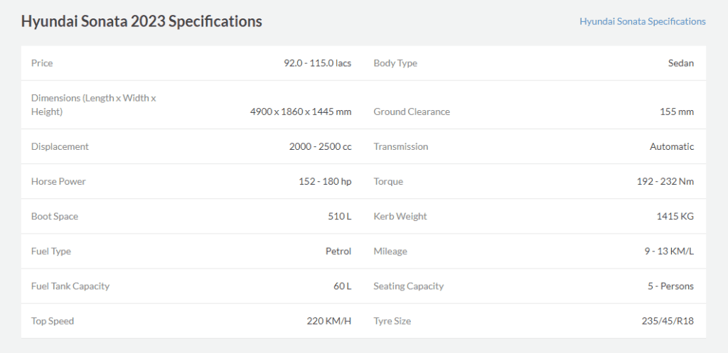Viewport: 728px width, 353px height.
Task: Click the 92.0 - 115.0 lacs price value
Action: coord(318,63)
